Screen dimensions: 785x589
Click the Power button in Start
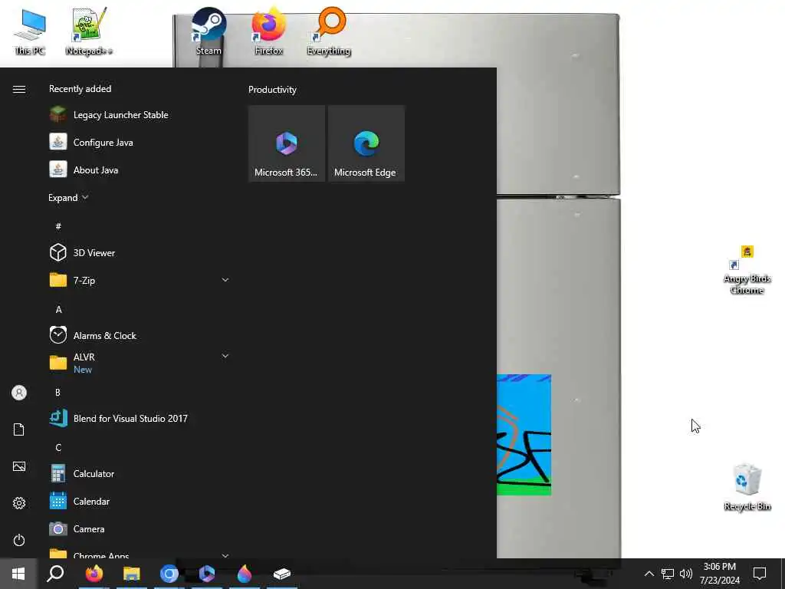(19, 540)
